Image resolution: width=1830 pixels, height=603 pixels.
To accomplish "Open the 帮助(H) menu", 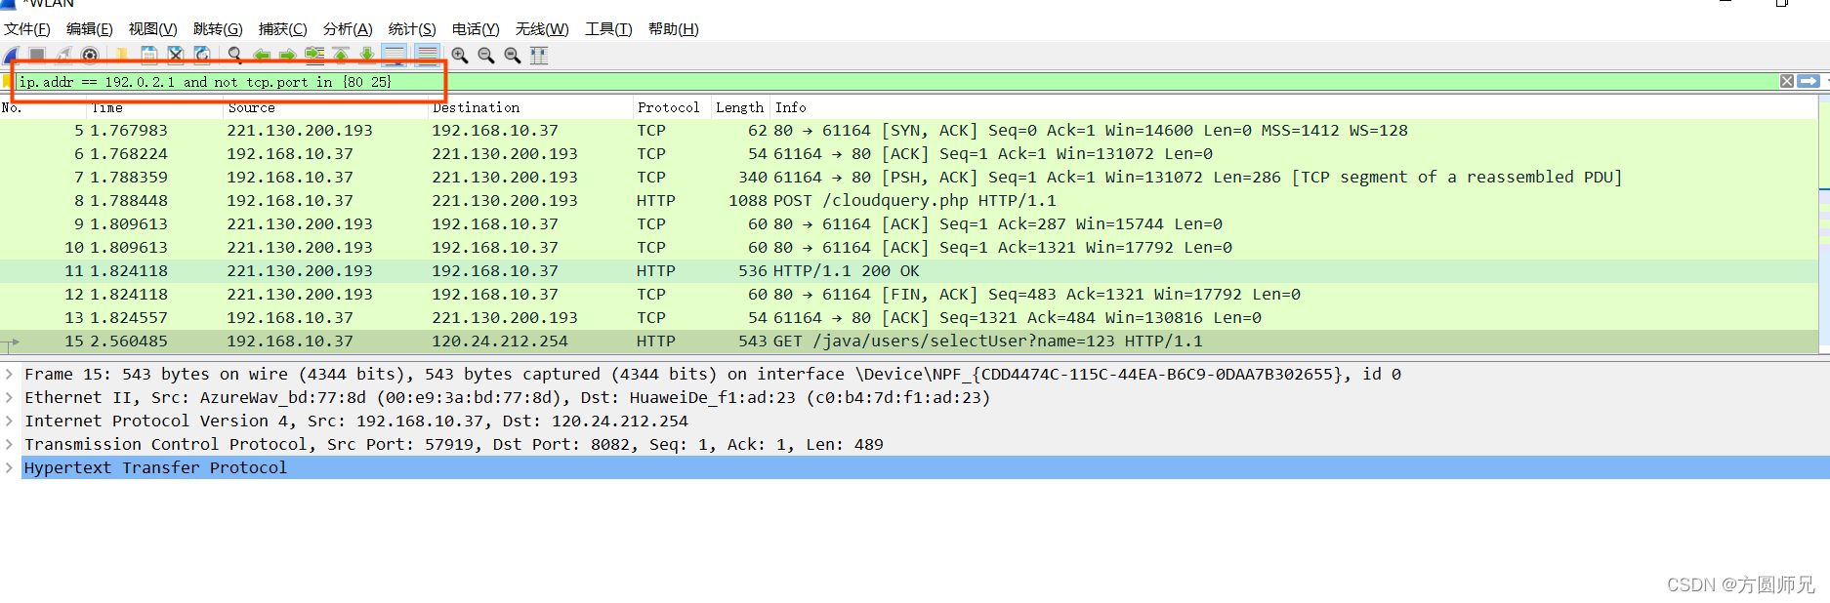I will point(674,29).
